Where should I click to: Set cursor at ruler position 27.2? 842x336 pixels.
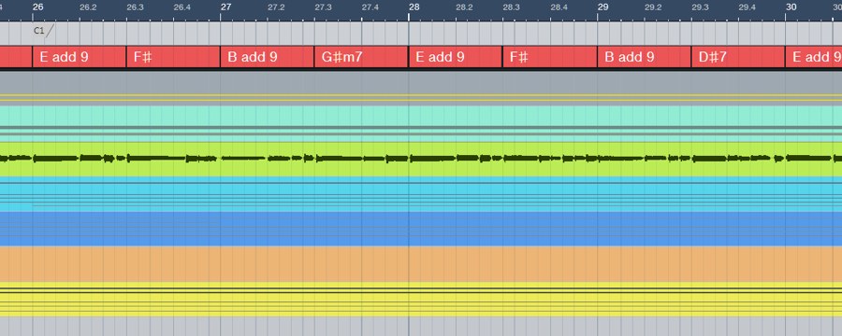(276, 7)
